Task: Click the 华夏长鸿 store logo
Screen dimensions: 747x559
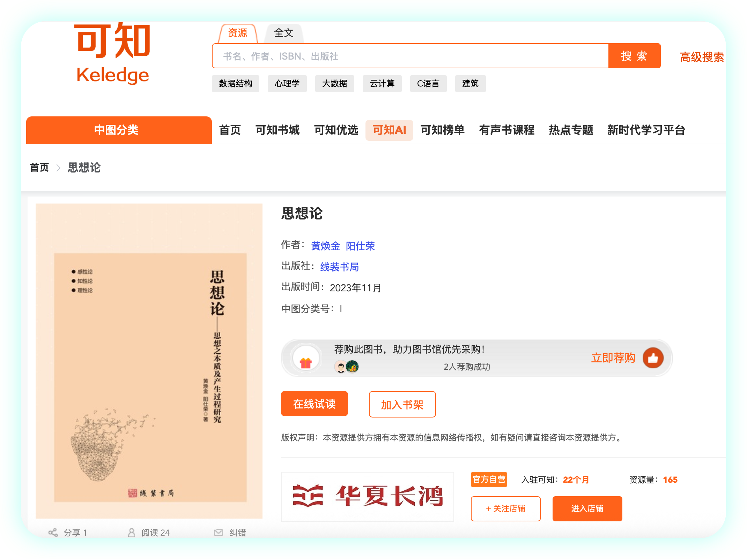Action: (367, 496)
